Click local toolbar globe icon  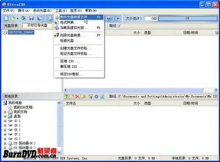point(91,97)
